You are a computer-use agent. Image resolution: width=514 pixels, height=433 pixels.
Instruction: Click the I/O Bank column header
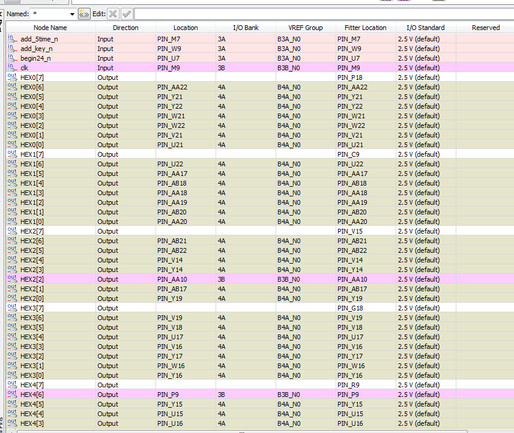point(246,28)
